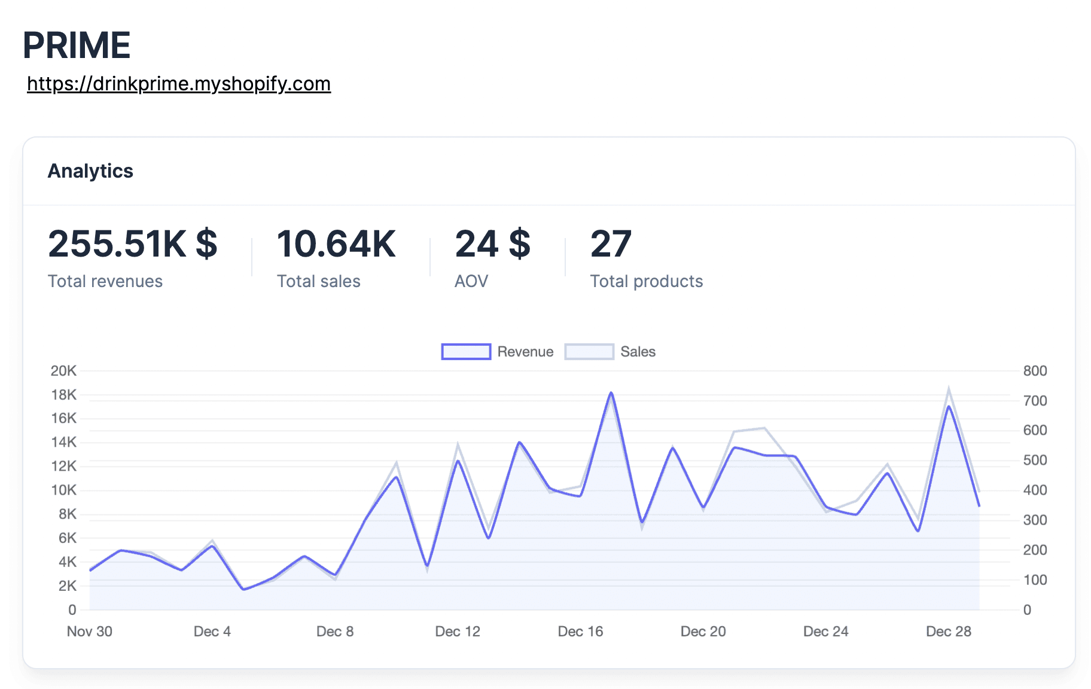Toggle the Revenue legend swatch

pos(466,352)
